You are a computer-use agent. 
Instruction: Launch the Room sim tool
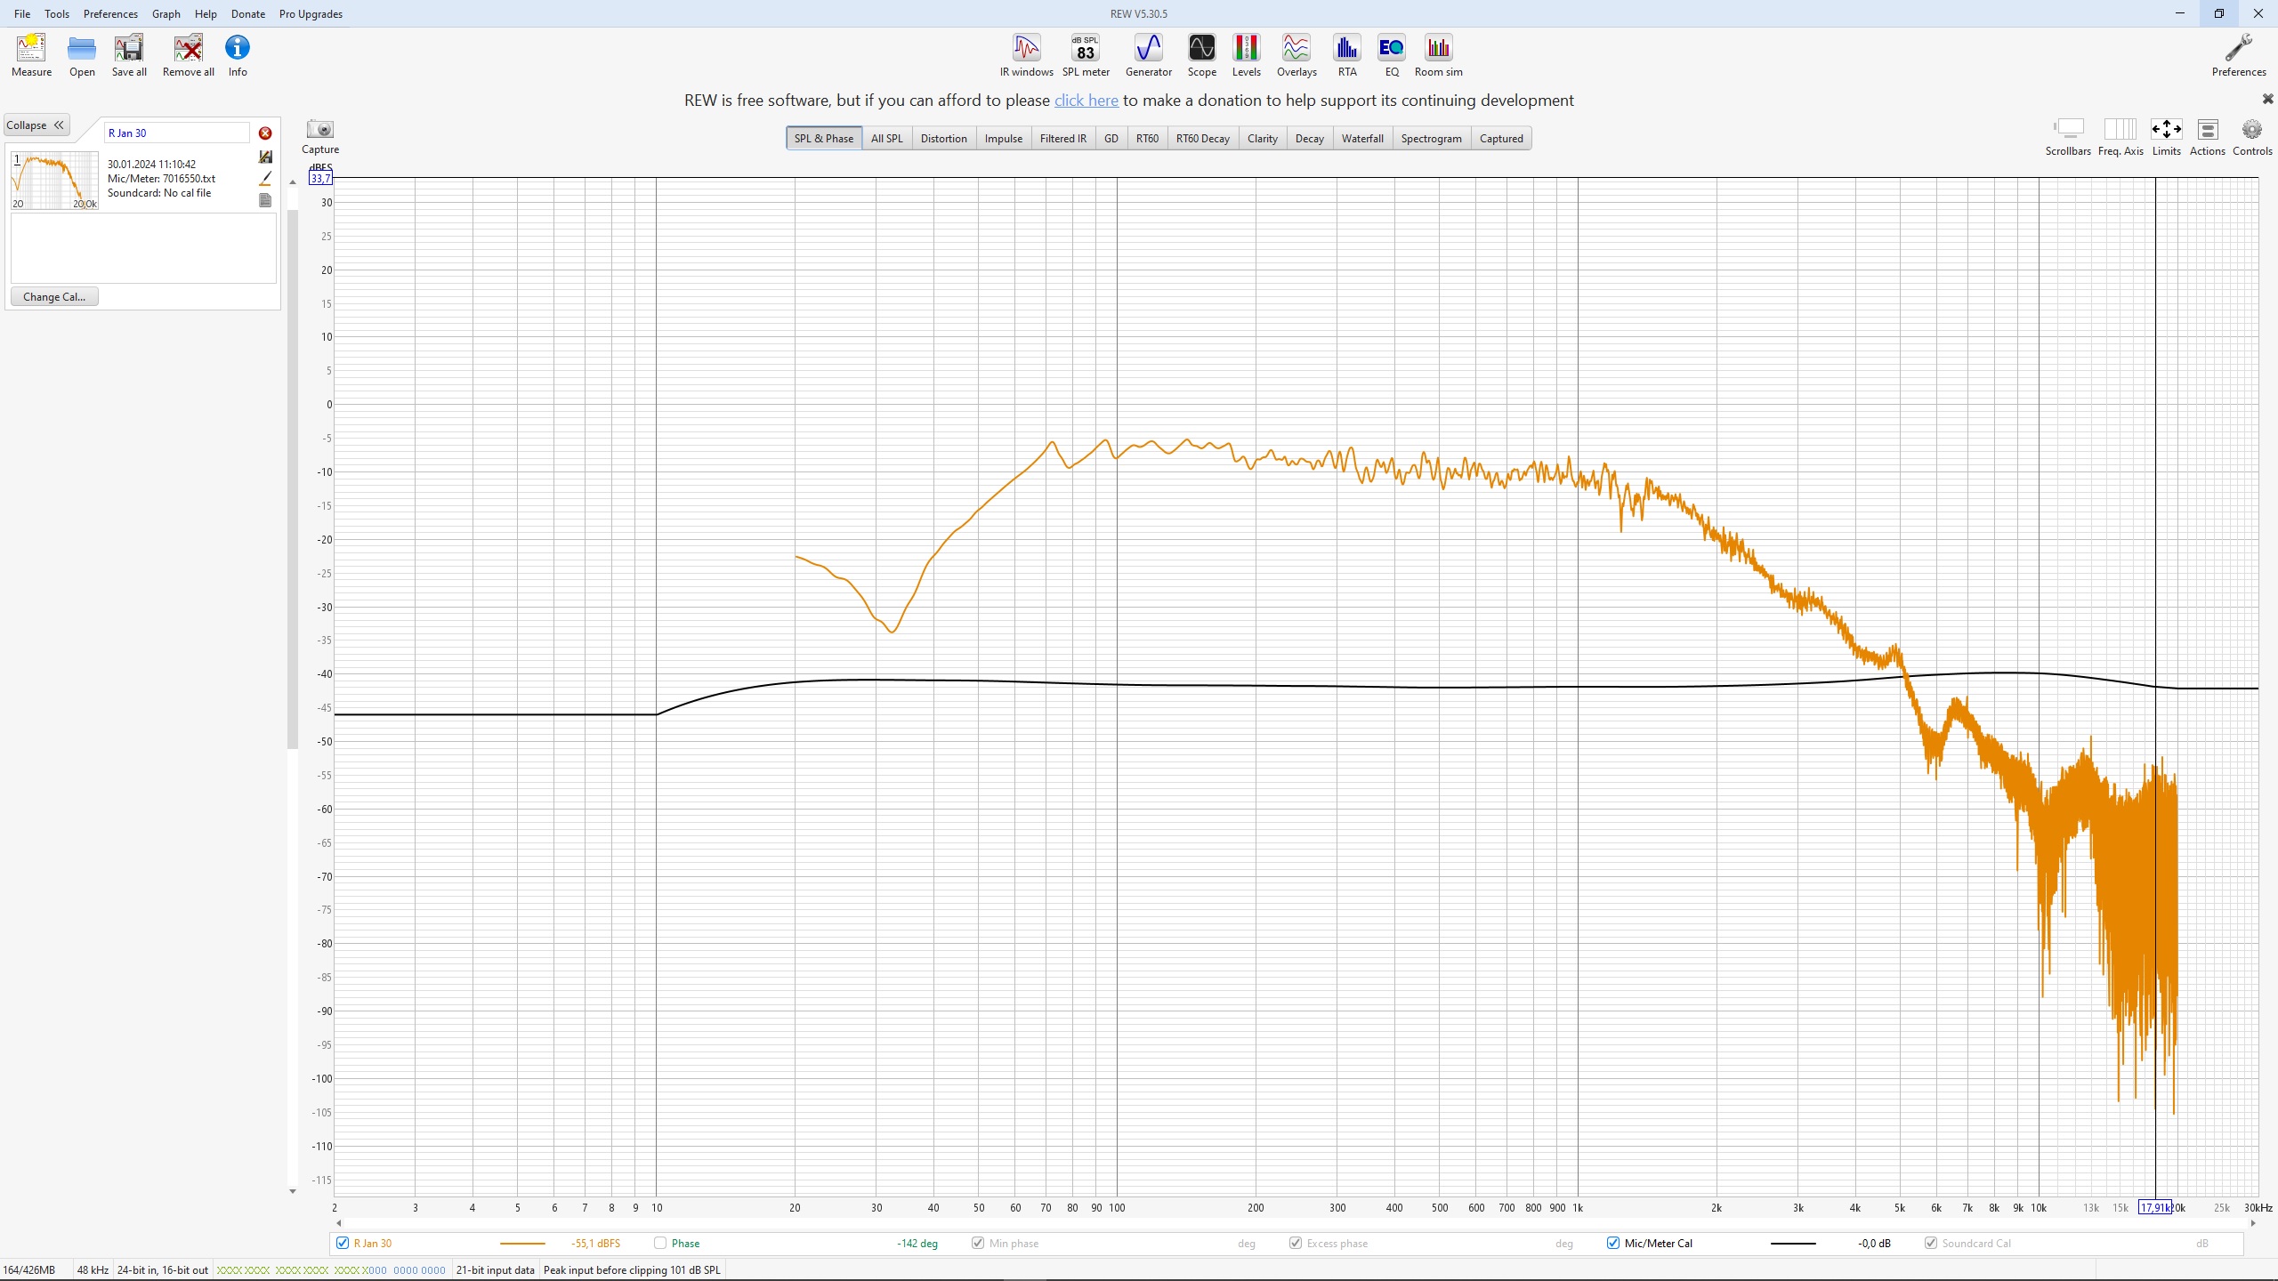(x=1438, y=55)
